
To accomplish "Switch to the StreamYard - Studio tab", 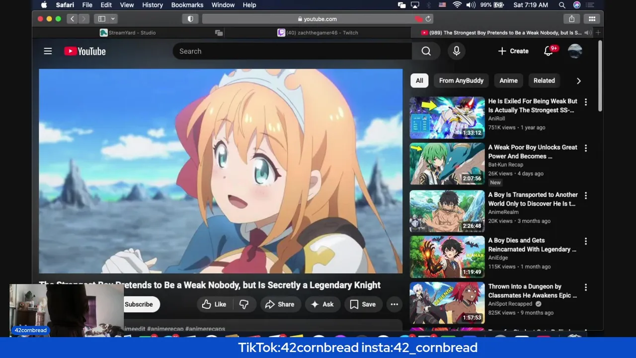I will coord(128,33).
